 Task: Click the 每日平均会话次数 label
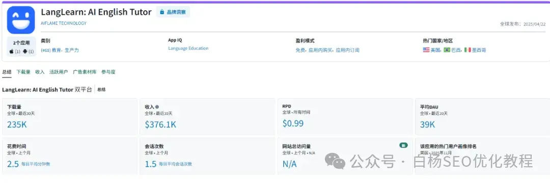175,164
